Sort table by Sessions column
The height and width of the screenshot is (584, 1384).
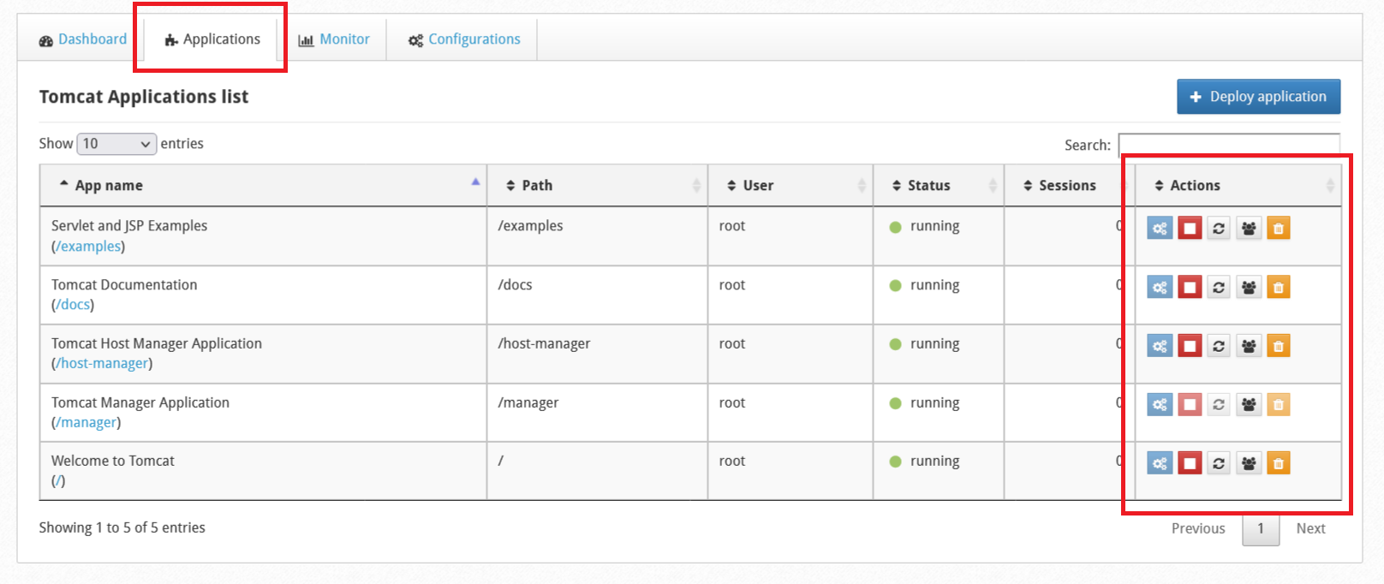point(1070,186)
